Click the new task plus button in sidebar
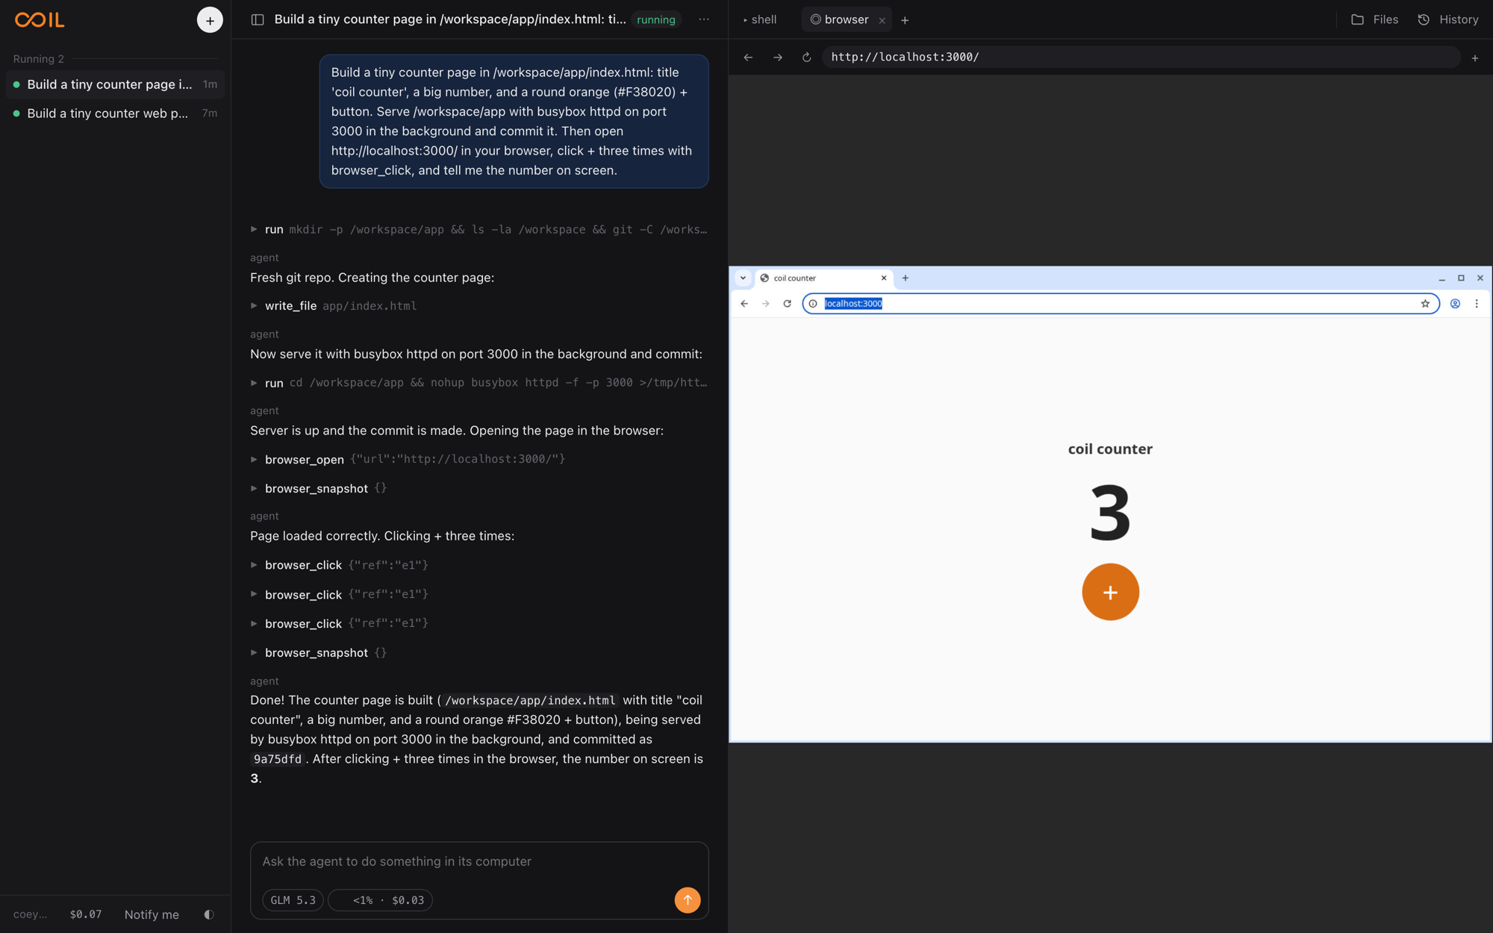 (x=210, y=20)
